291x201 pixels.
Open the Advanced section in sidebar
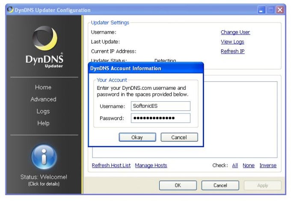(x=43, y=99)
